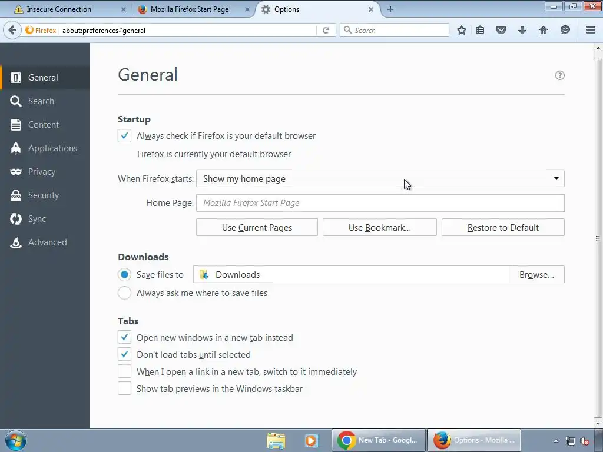Open the Search preferences category

[45, 101]
